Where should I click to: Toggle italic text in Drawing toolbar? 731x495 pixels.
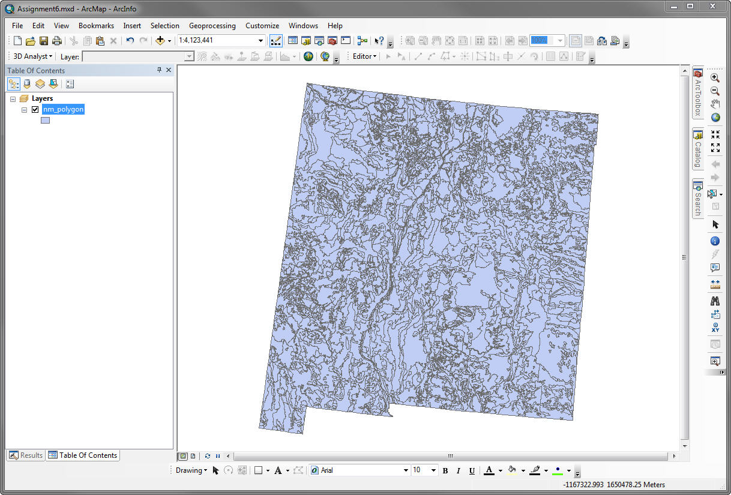click(459, 470)
